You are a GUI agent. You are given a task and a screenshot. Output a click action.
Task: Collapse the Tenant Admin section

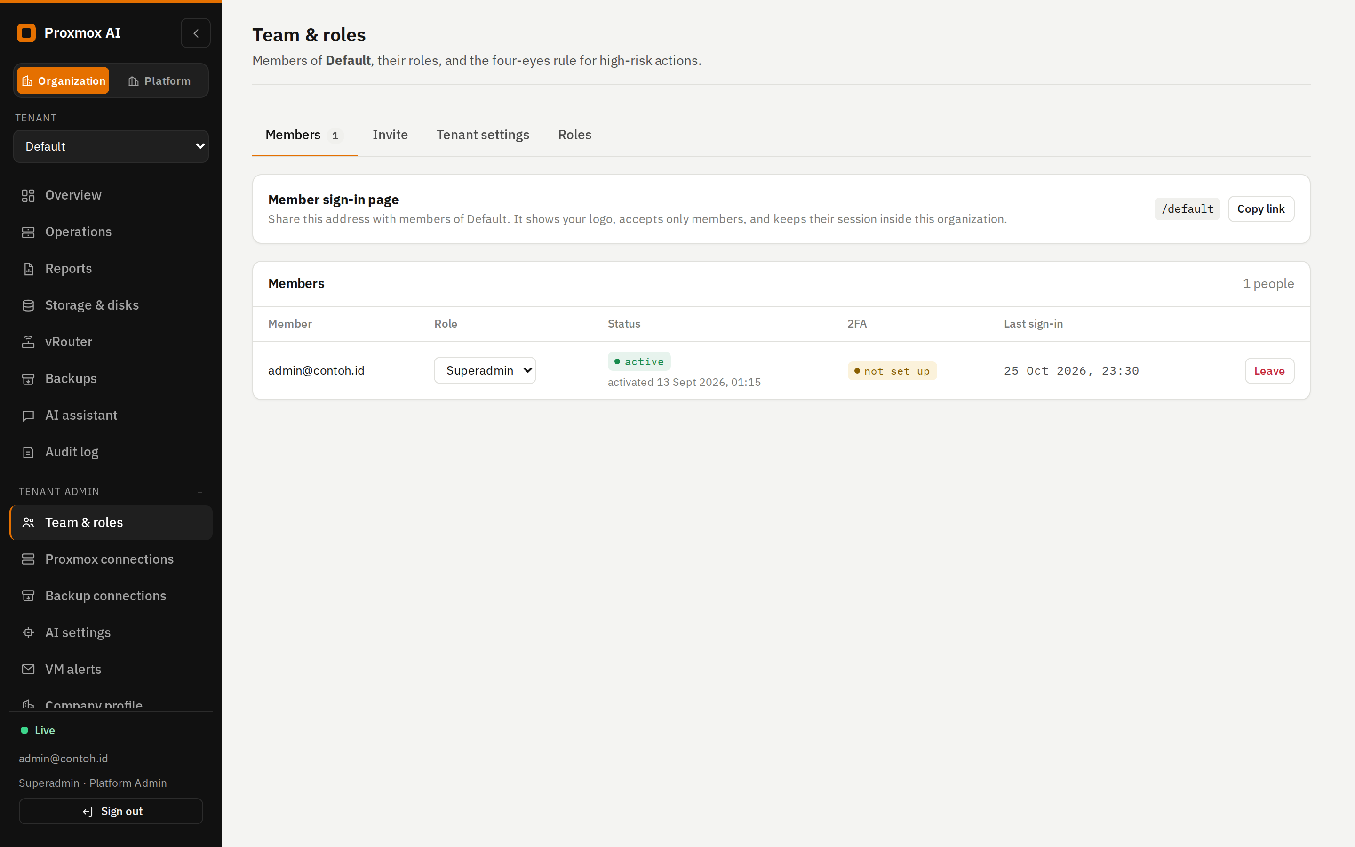tap(111, 491)
